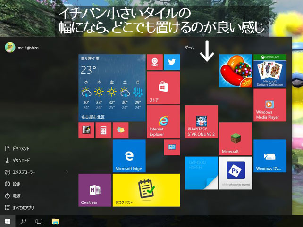This screenshot has width=303, height=227.
Task: Open 設定 in the Start menu
Action: click(x=17, y=184)
